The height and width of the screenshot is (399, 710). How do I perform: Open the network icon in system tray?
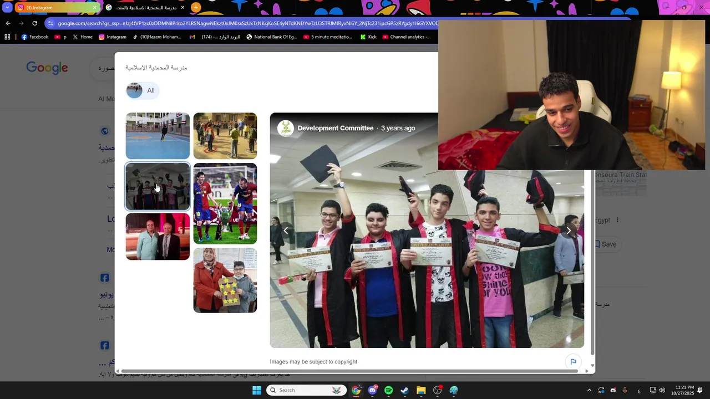pos(653,390)
